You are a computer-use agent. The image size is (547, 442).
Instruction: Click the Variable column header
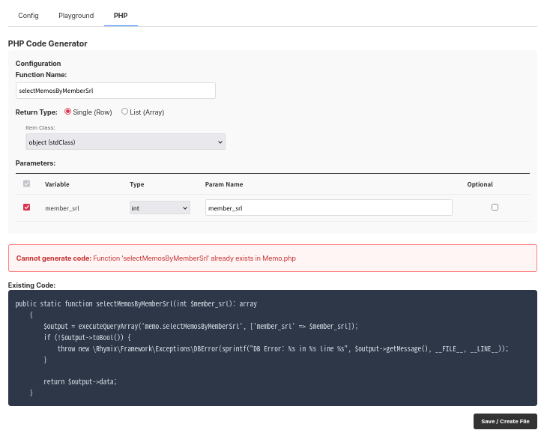coord(57,184)
